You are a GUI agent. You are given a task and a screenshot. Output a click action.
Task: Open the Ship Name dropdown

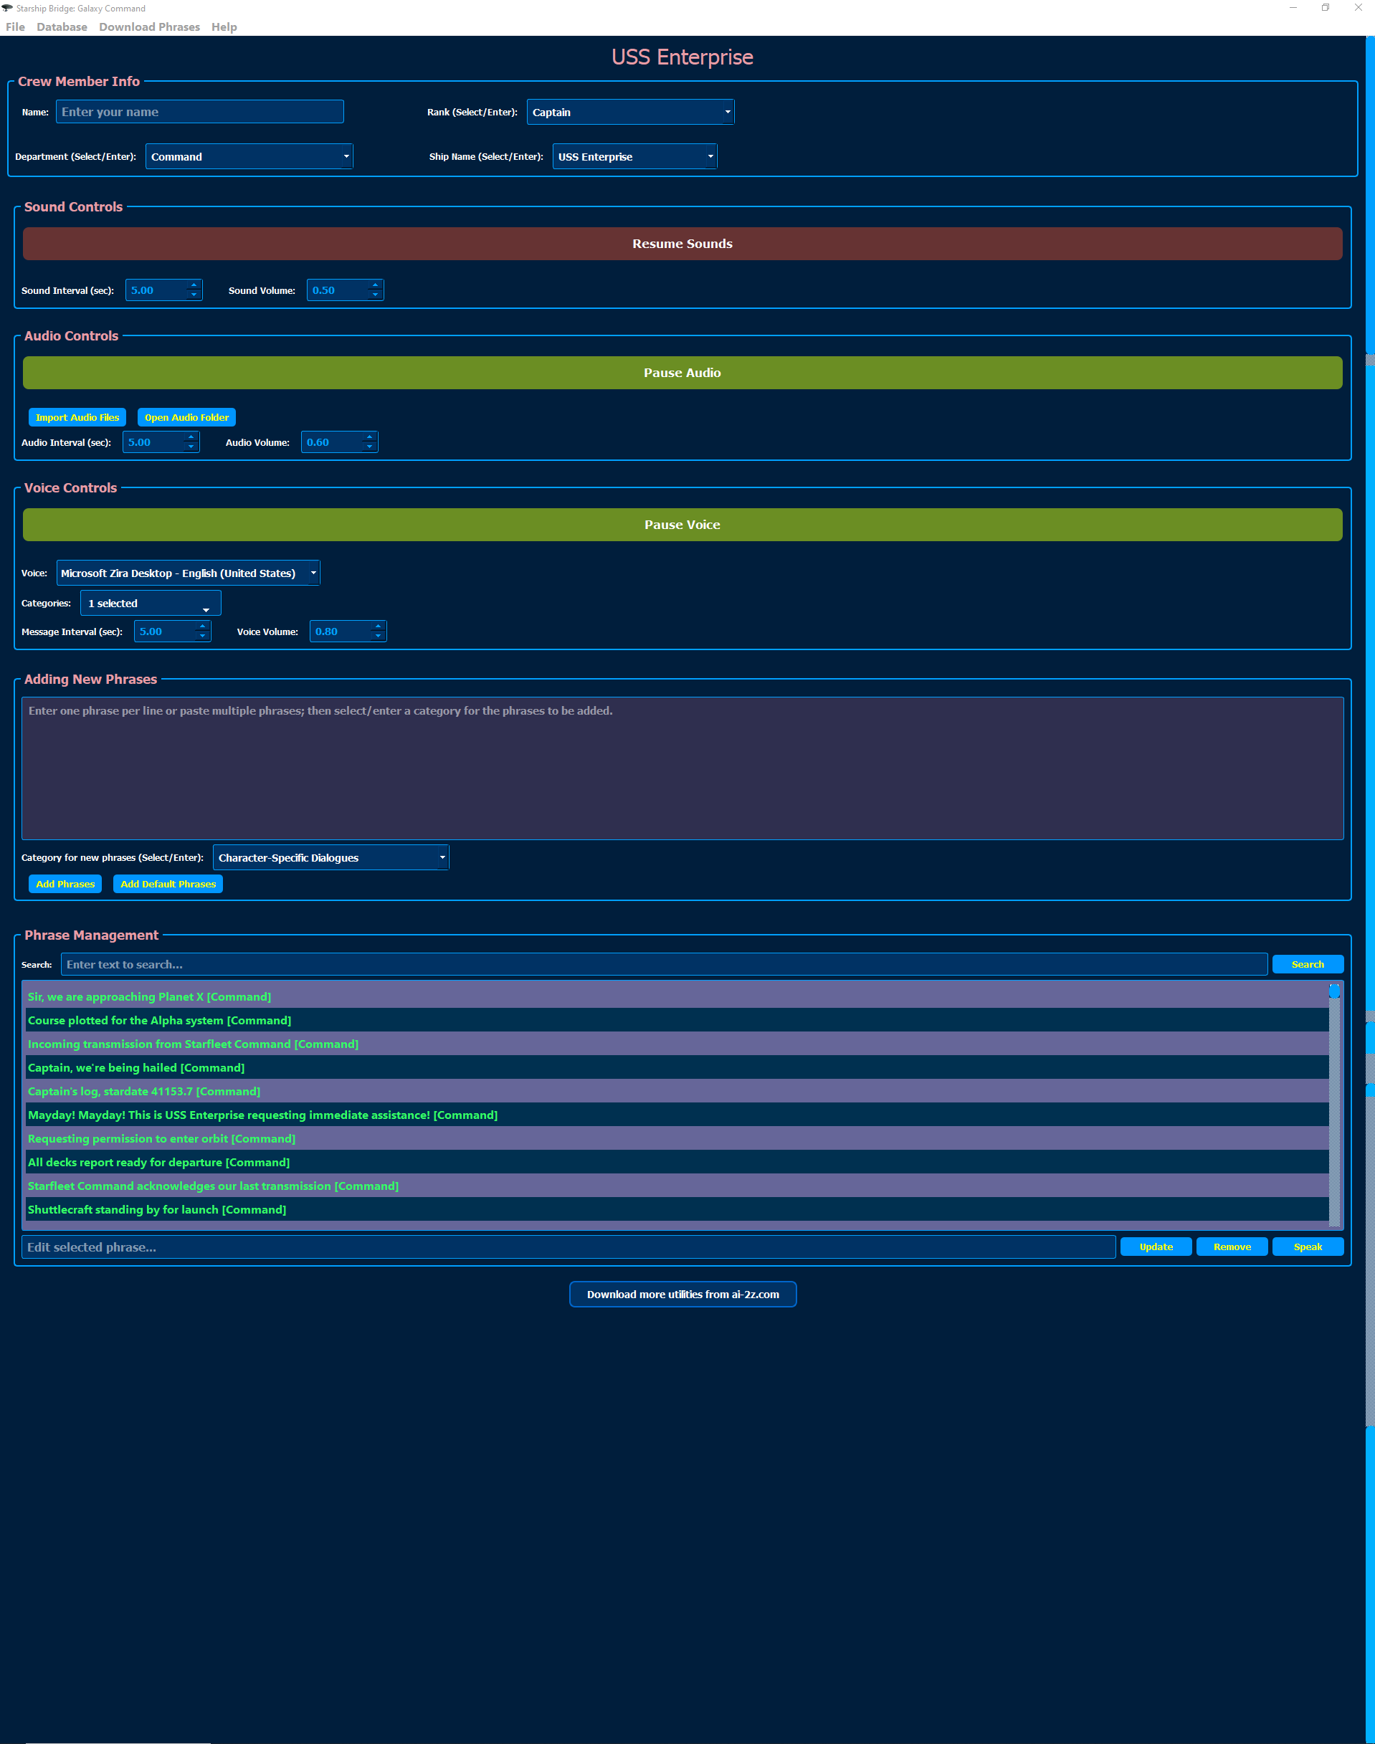point(634,156)
